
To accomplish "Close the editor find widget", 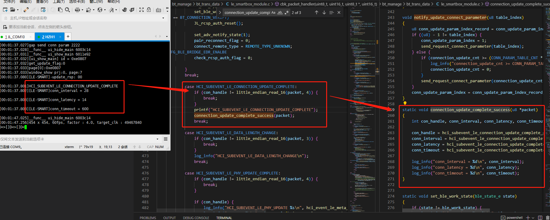I will (x=339, y=12).
